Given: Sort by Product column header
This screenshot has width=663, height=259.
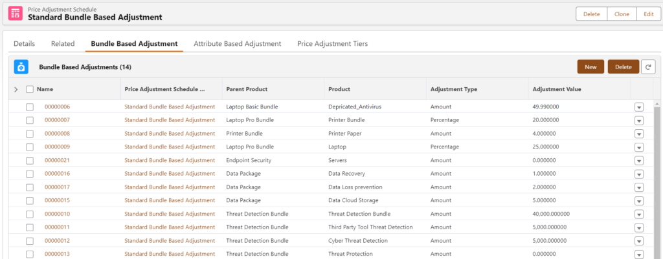Looking at the screenshot, I should pyautogui.click(x=339, y=89).
